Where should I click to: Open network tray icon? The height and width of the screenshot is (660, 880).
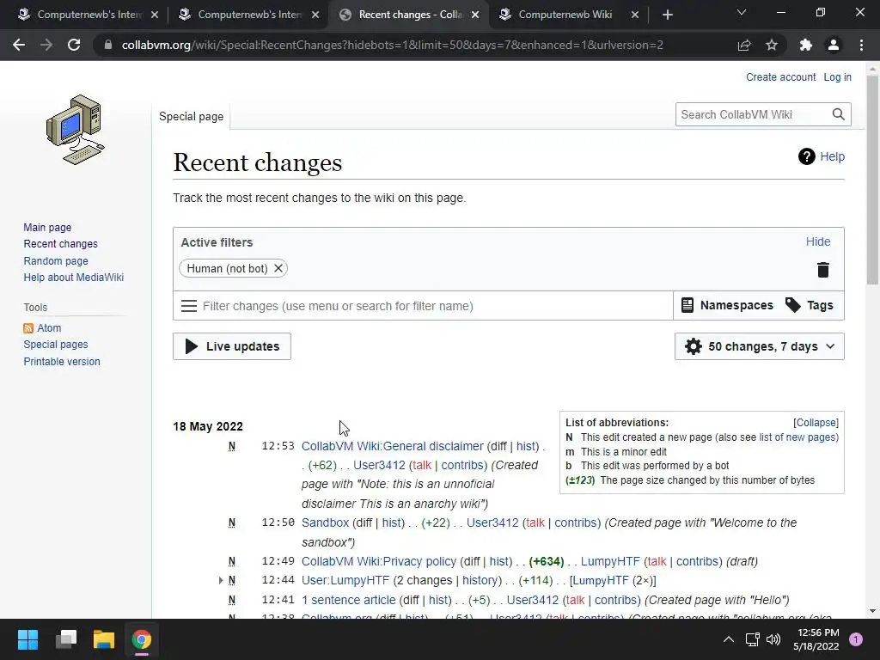pos(752,639)
